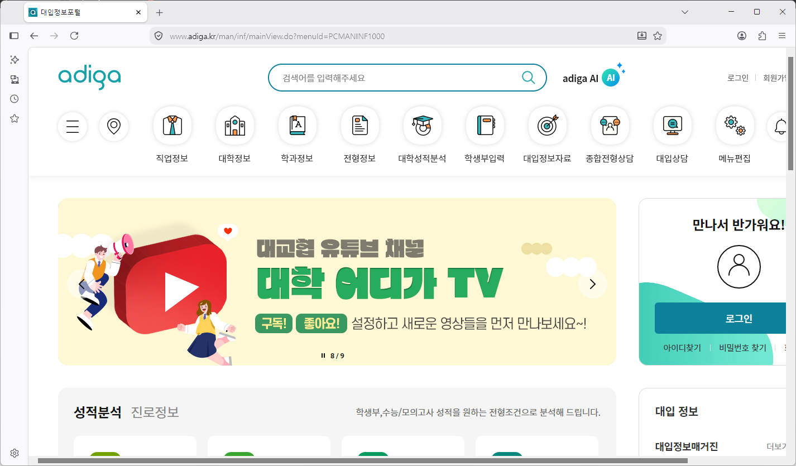Open 직업정보 shirt-and-tie icon
The height and width of the screenshot is (466, 796).
pyautogui.click(x=172, y=126)
